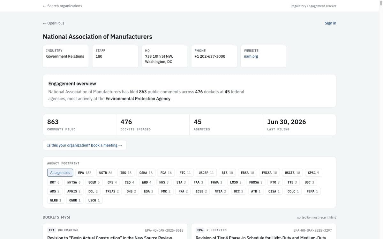
Task: Pick the LMSO 3 agency chip
Action: tap(236, 182)
